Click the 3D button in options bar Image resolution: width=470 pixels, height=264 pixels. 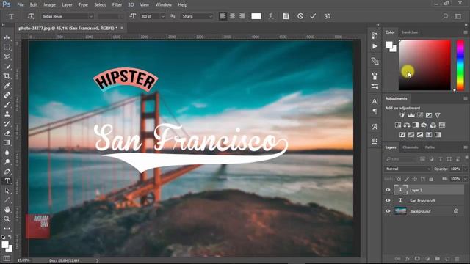coord(328,16)
